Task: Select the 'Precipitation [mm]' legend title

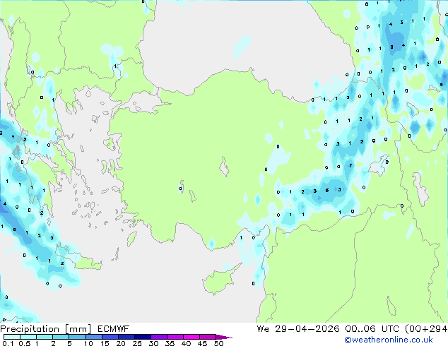Action: (46, 329)
